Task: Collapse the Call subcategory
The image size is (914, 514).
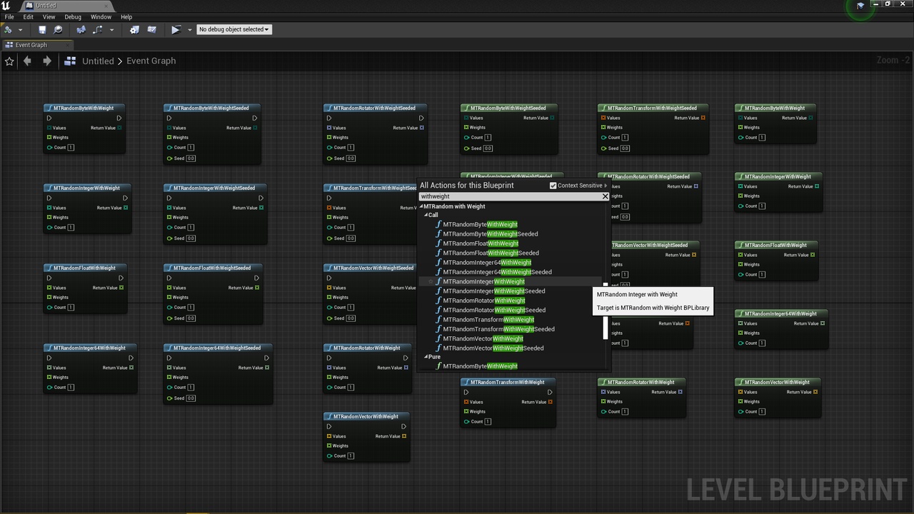Action: [x=426, y=215]
